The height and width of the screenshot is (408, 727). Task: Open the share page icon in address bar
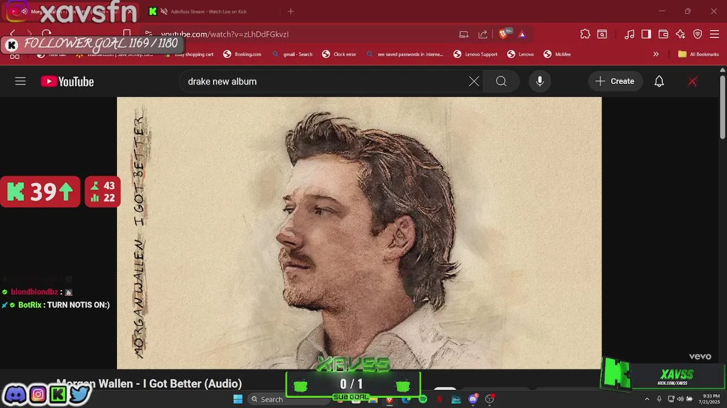pos(483,34)
